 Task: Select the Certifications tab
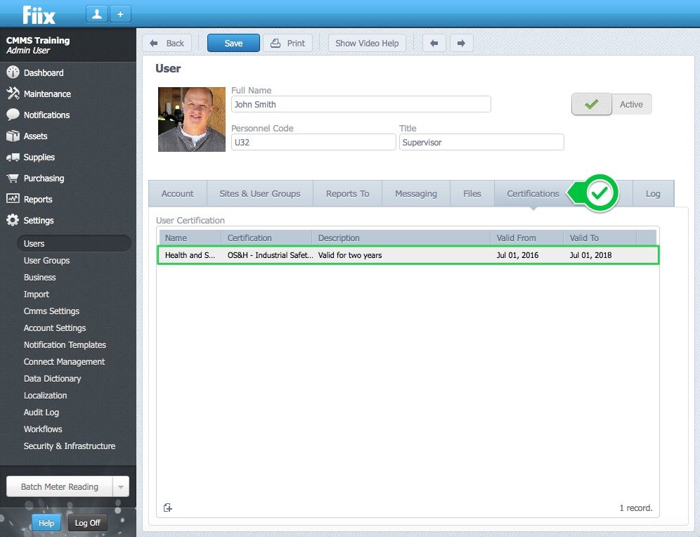(533, 194)
